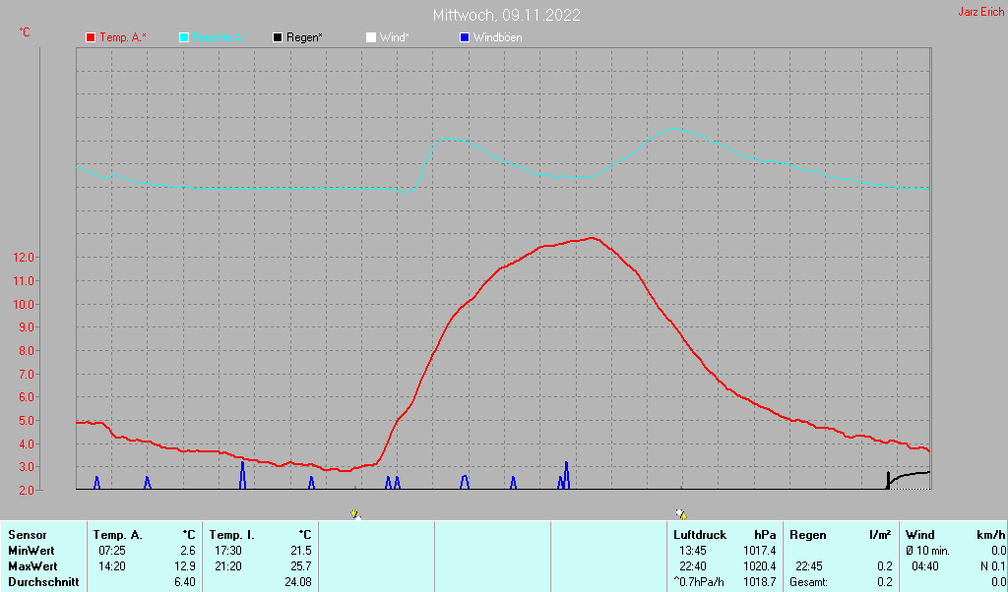Viewport: 1008px width, 592px height.
Task: Click the 'hPa' pressure unit label
Action: 765,535
